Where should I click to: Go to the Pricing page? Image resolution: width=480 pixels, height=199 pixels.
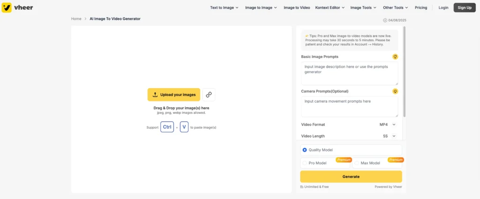[421, 7]
